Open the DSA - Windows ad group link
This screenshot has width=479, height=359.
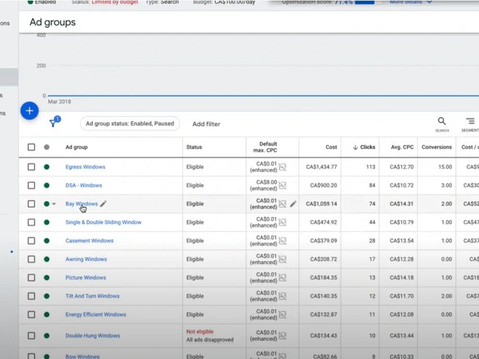click(x=84, y=185)
